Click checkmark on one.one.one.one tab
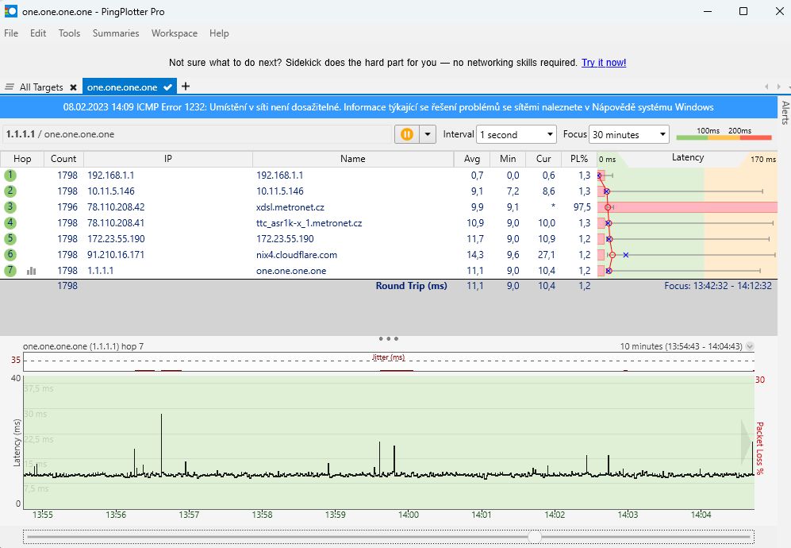Image resolution: width=791 pixels, height=548 pixels. click(167, 87)
